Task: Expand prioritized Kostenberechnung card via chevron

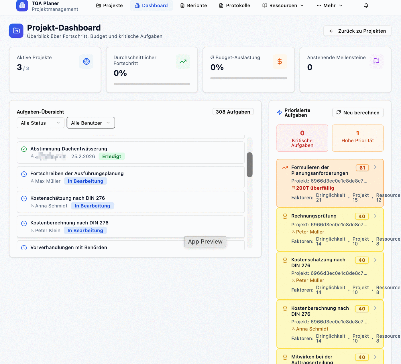Action: tap(375, 308)
